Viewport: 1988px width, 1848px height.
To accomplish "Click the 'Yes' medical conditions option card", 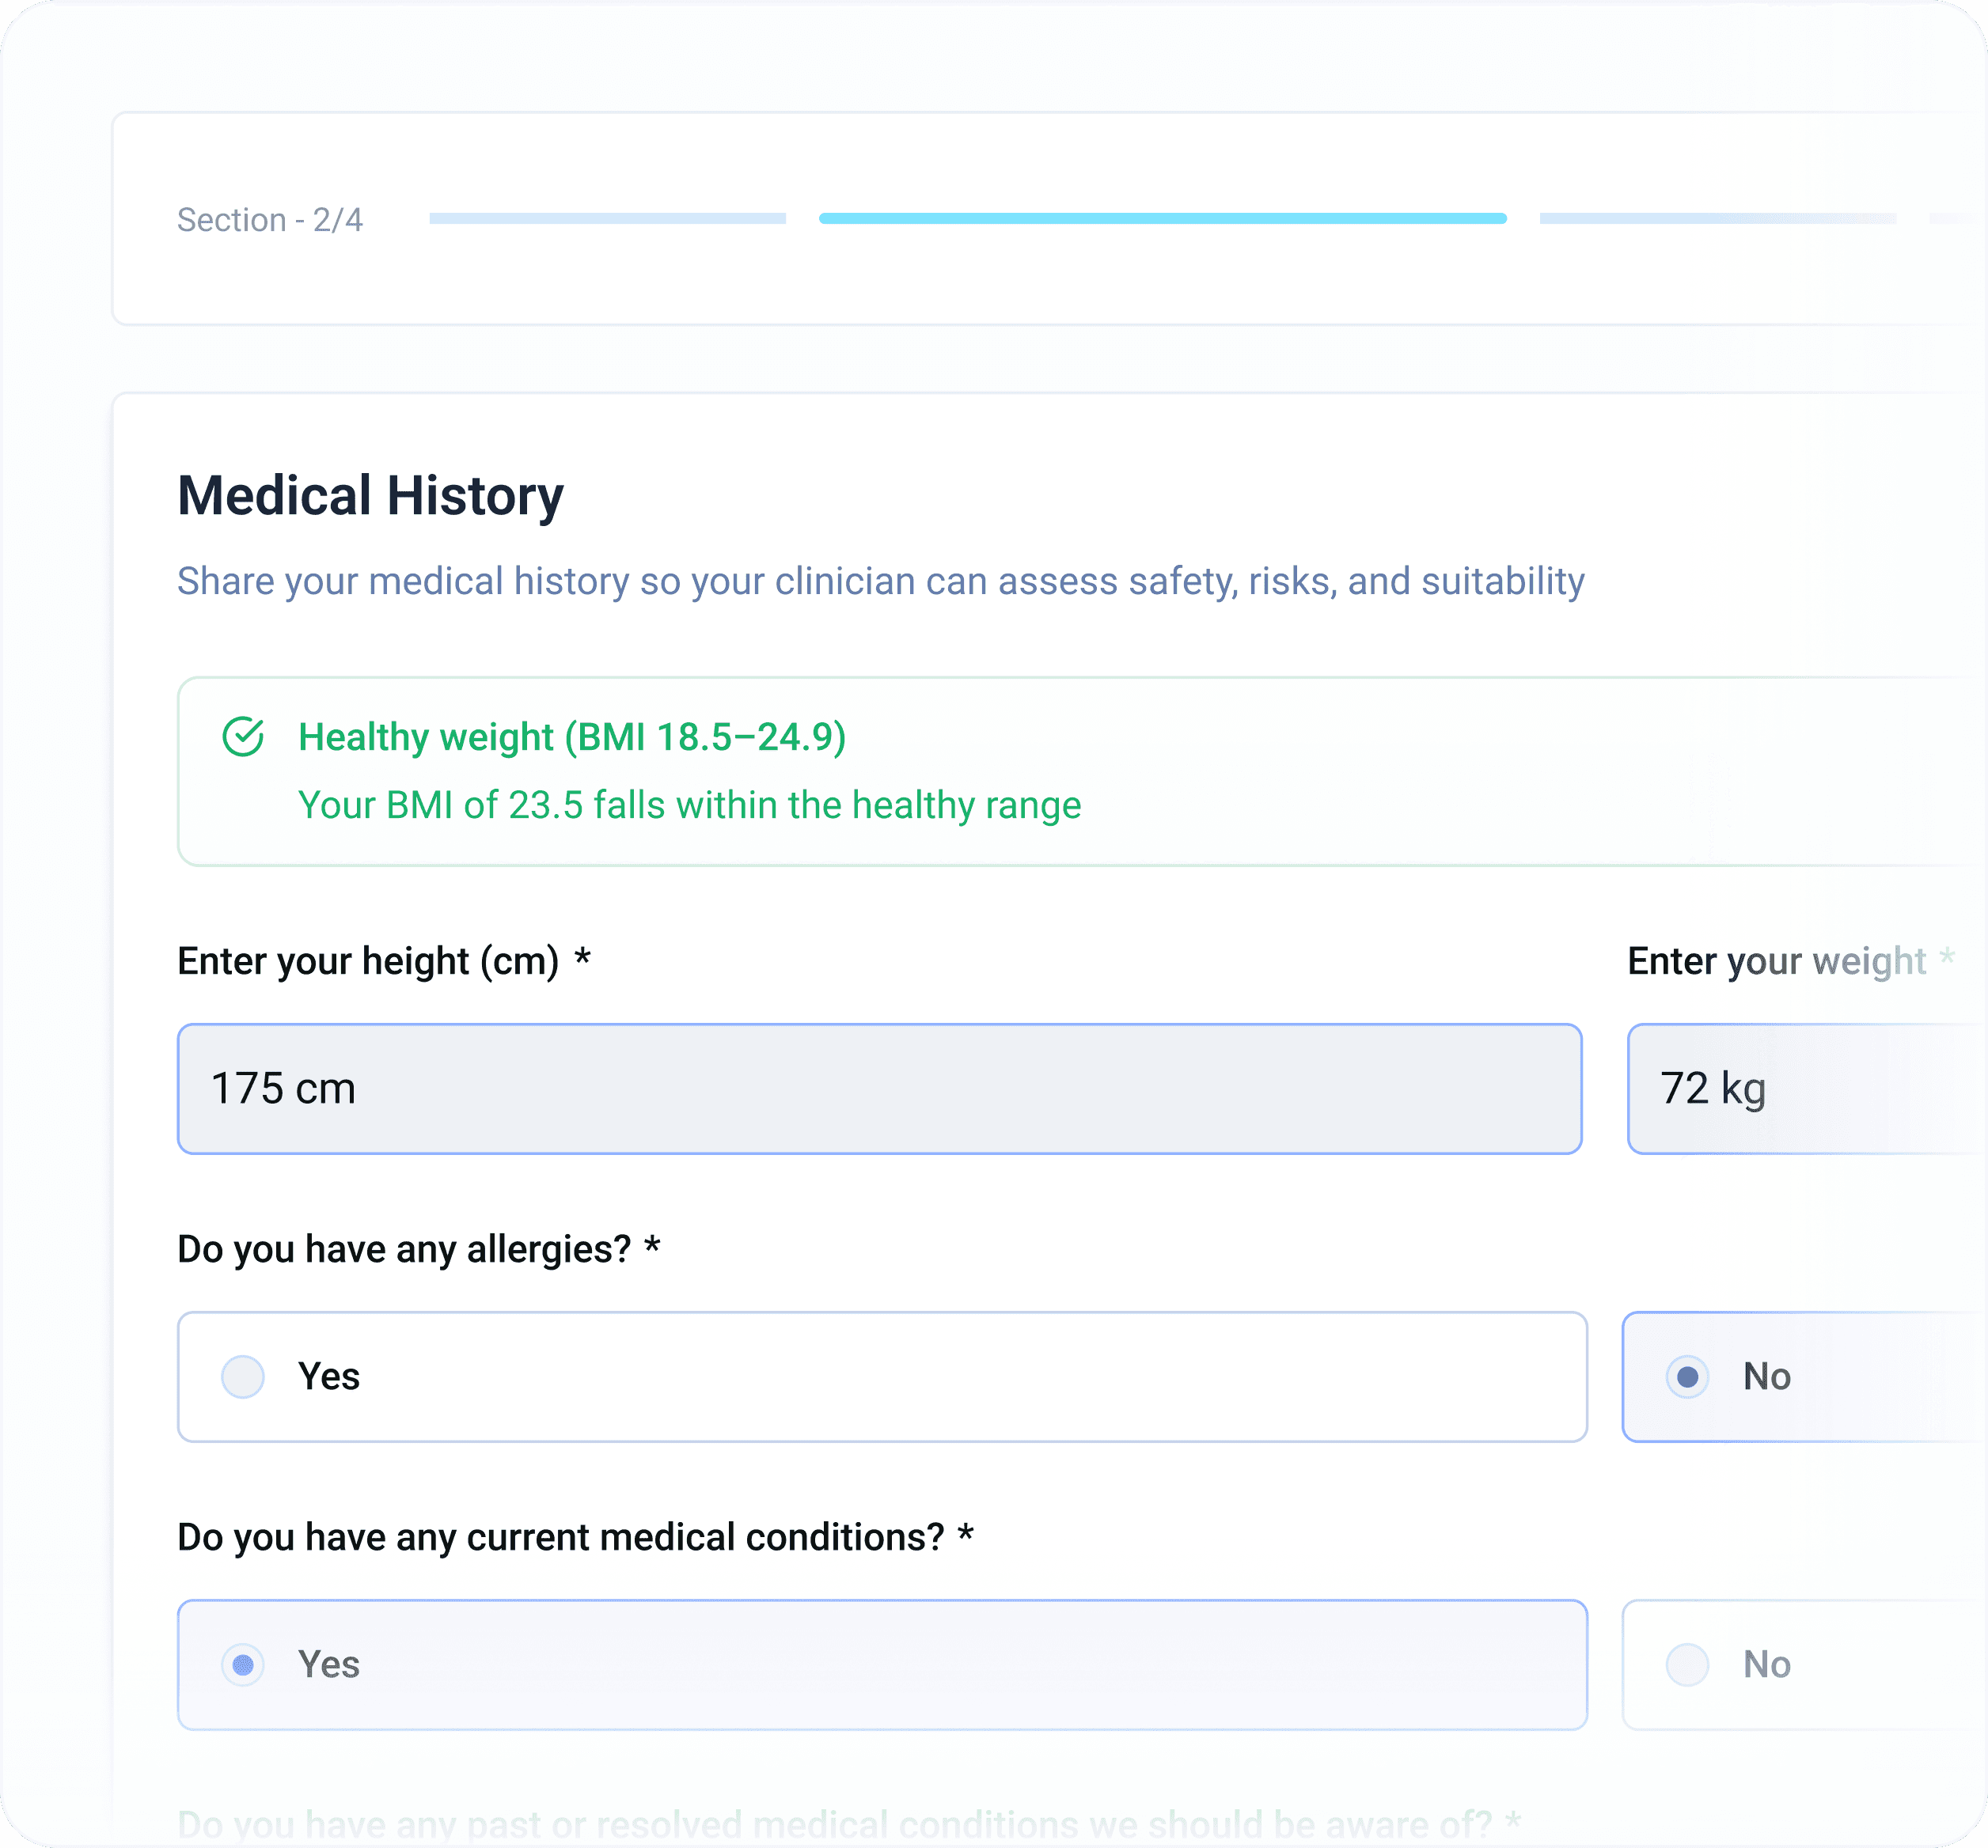I will pos(880,1664).
